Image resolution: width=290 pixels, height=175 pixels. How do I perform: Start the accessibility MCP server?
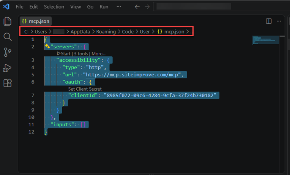(x=64, y=54)
